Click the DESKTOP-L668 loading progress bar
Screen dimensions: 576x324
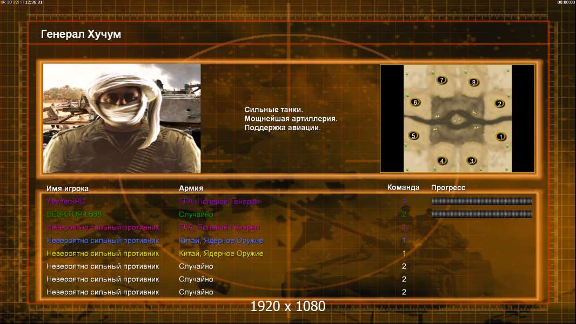point(482,214)
